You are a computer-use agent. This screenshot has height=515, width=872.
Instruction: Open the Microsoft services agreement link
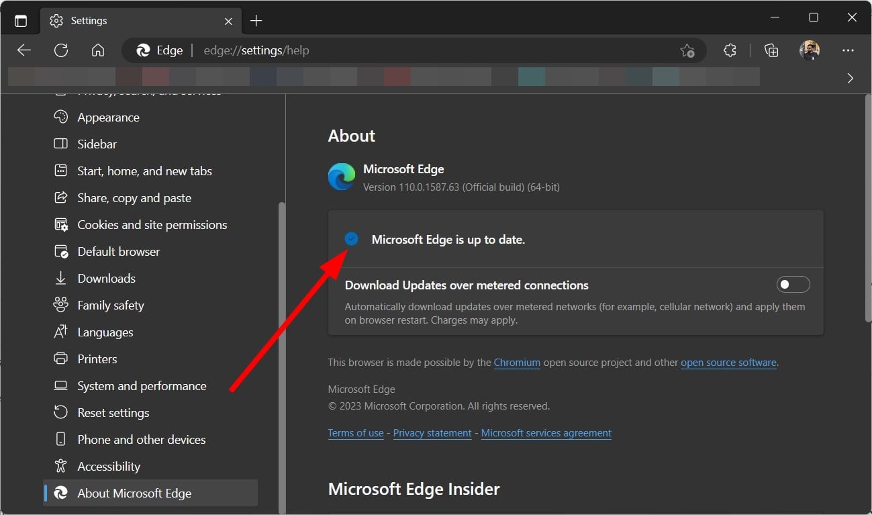point(546,433)
